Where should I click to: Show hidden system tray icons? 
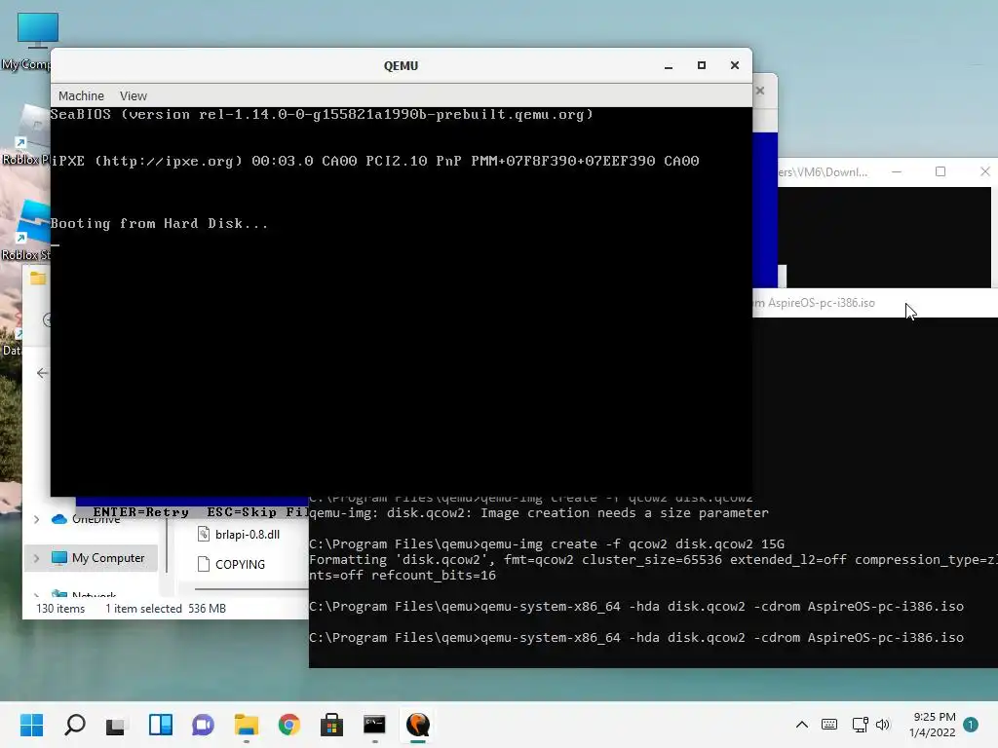(x=802, y=725)
